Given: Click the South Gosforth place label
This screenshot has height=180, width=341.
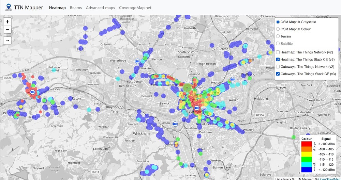Looking at the screenshot, I should pyautogui.click(x=188, y=52).
